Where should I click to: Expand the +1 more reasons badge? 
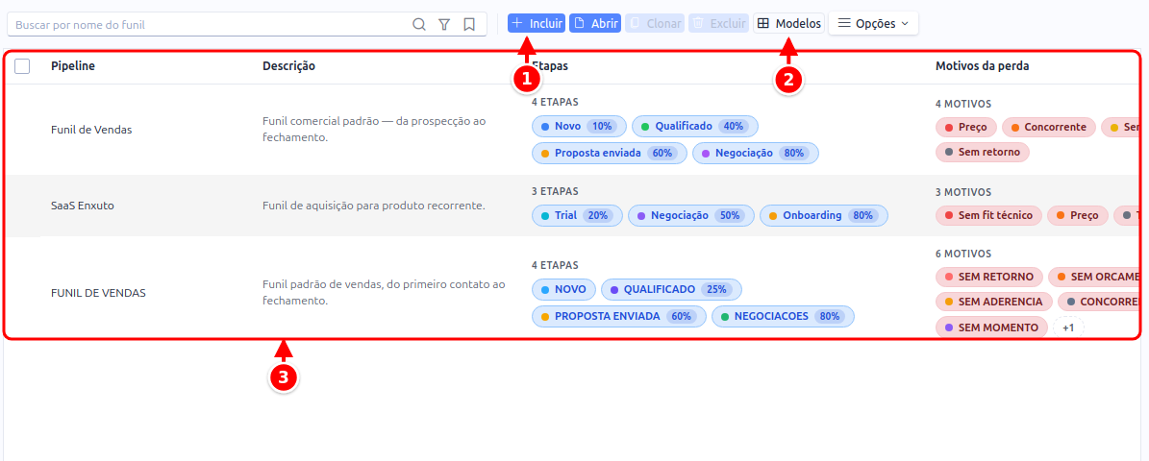[1068, 328]
